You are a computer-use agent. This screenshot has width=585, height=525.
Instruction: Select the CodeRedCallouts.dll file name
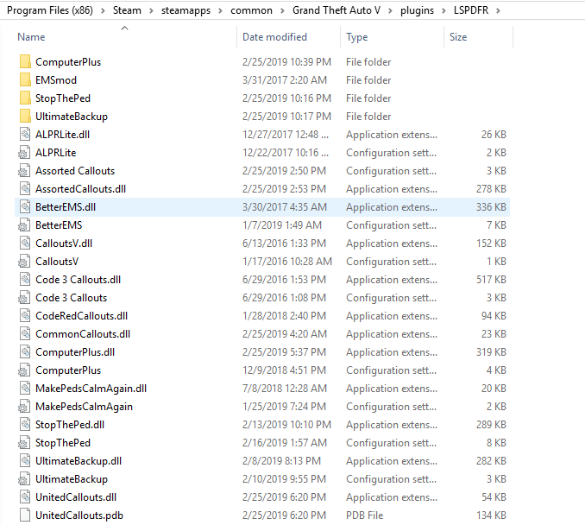[82, 316]
